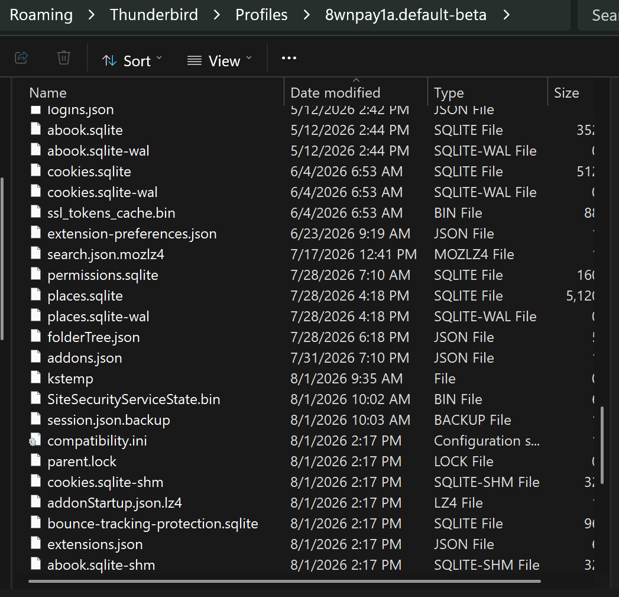Click the Share toolbar icon
Image resolution: width=619 pixels, height=597 pixels.
click(21, 57)
